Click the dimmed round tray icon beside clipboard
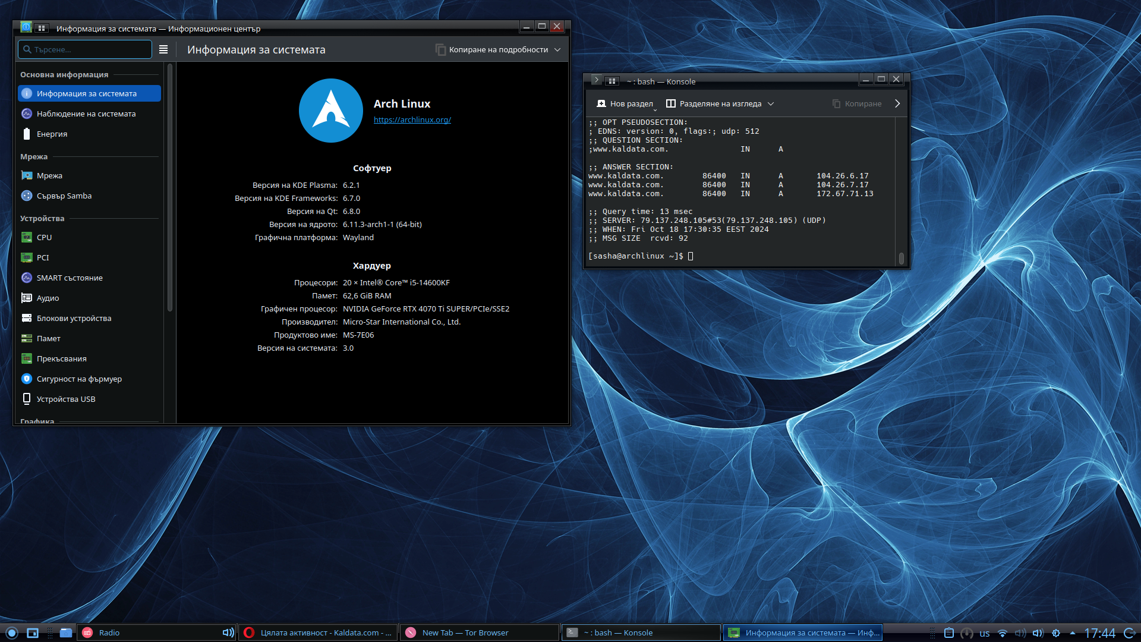1141x642 pixels. click(x=967, y=633)
